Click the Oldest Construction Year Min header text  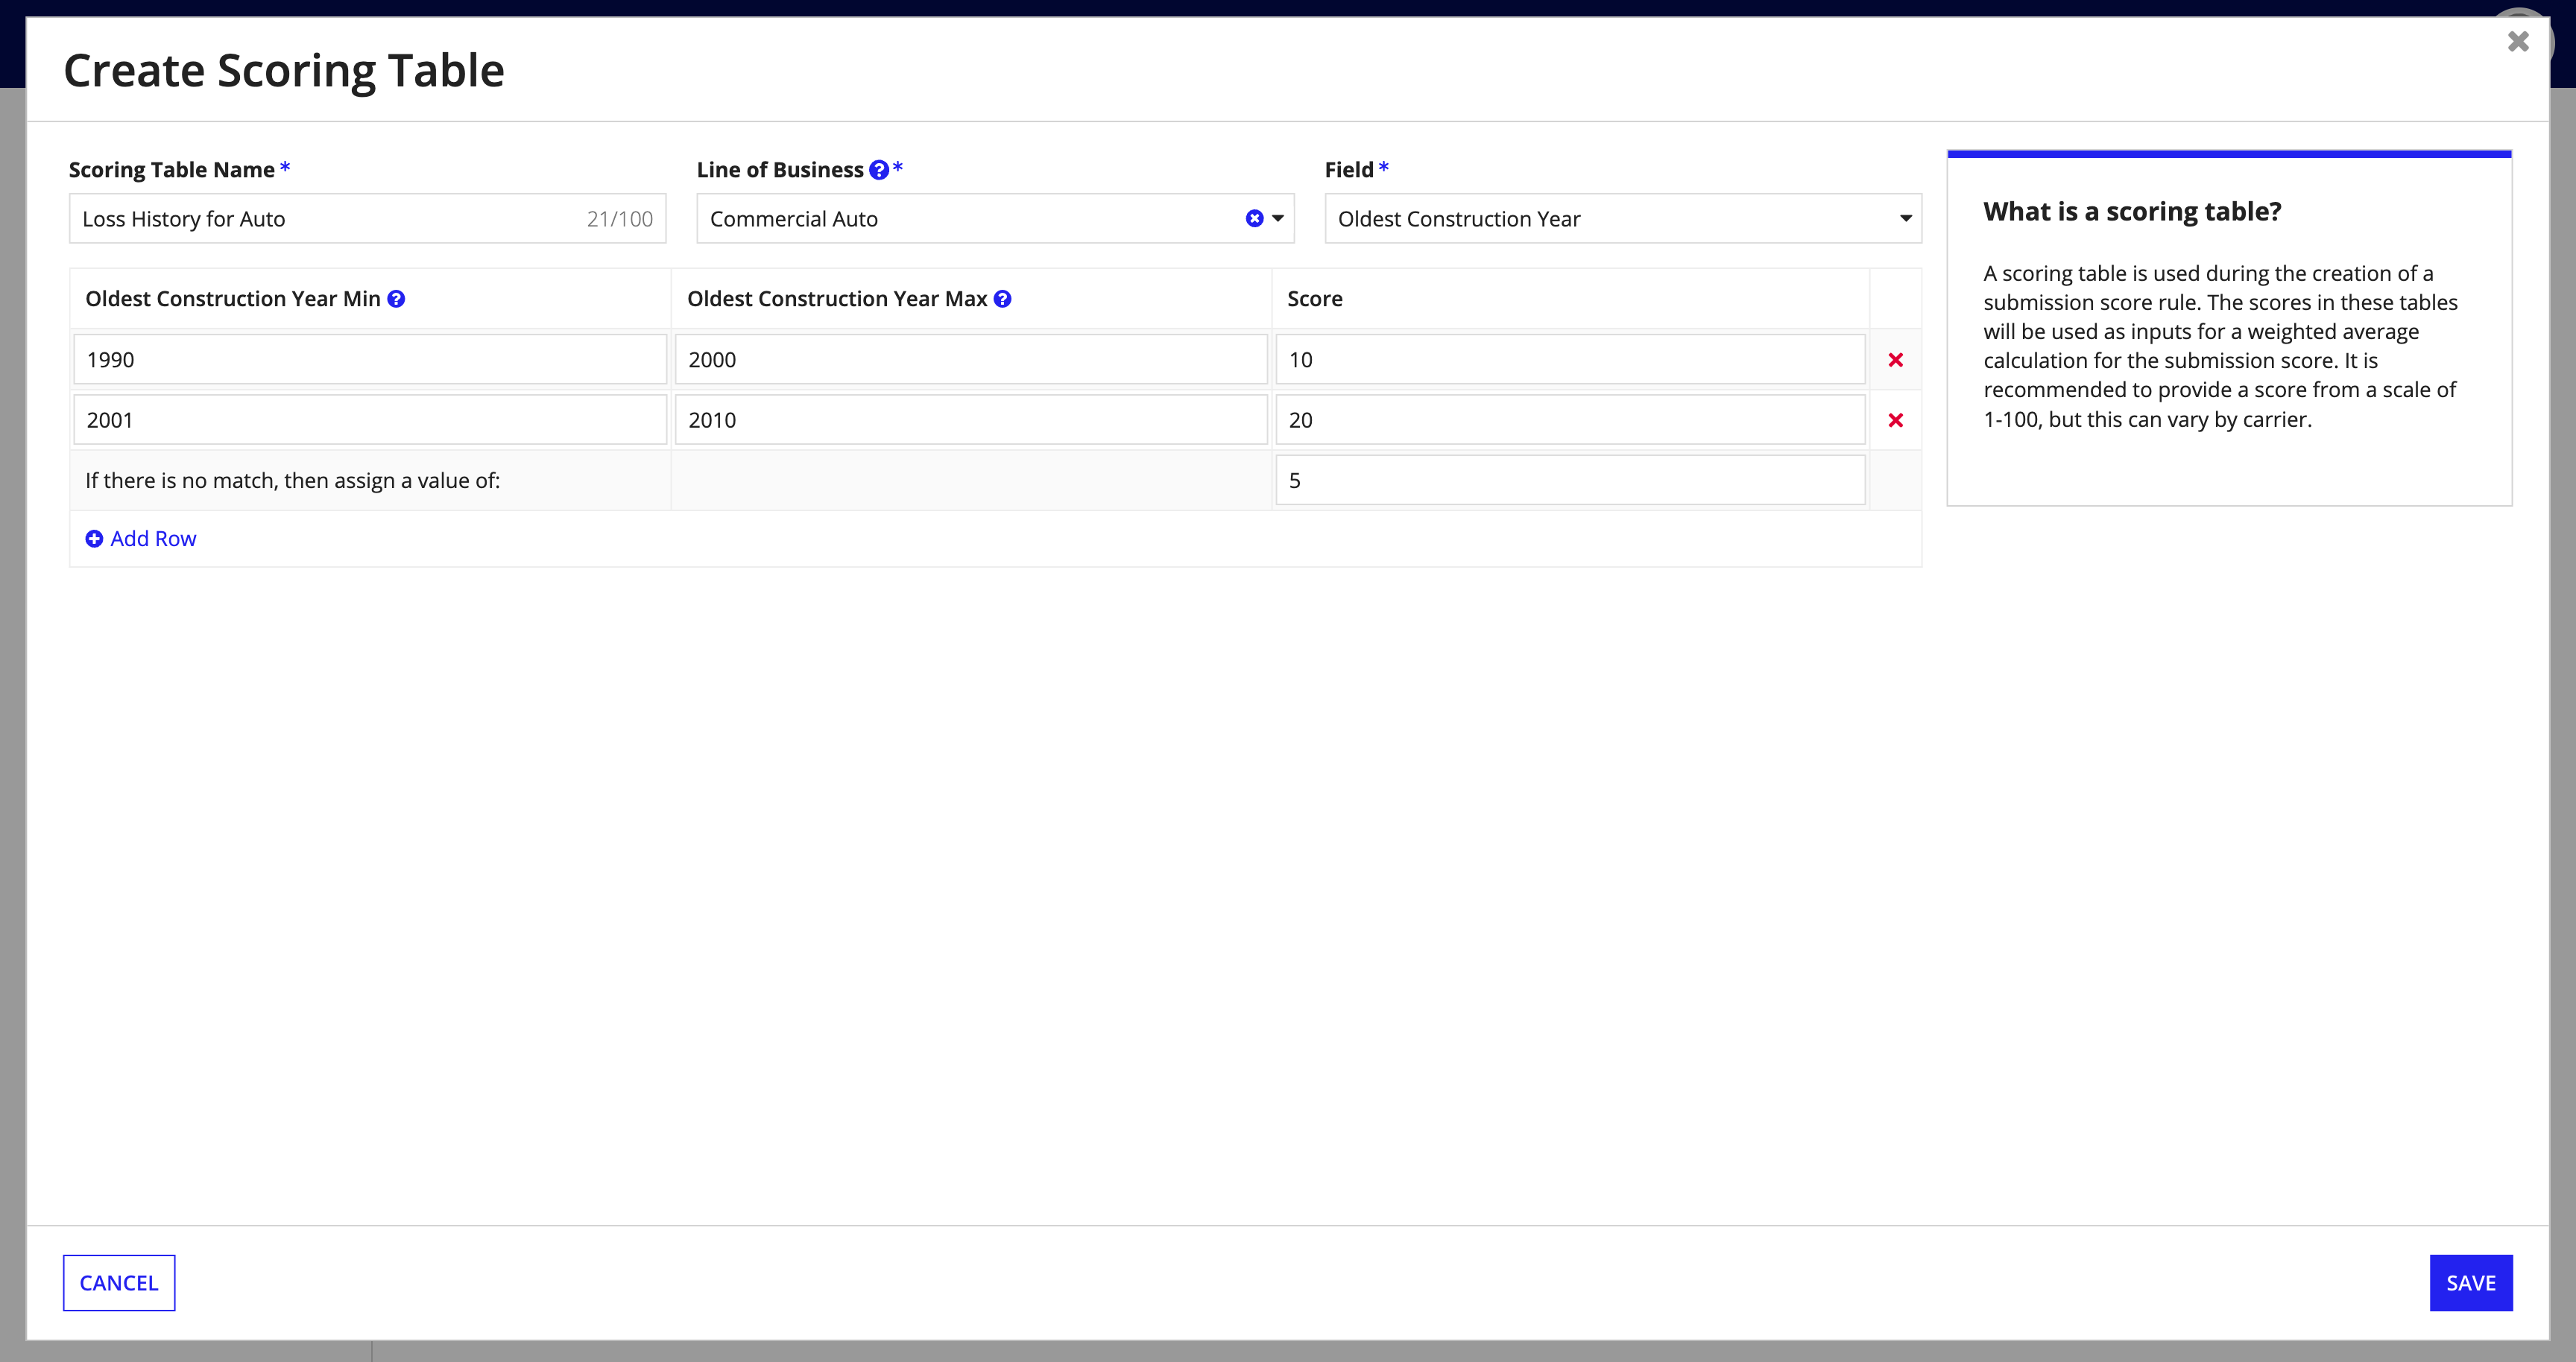pyautogui.click(x=233, y=299)
